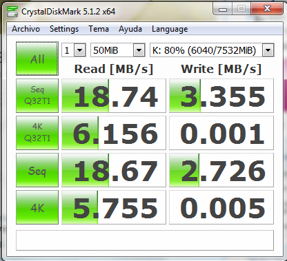287x261 pixels.
Task: Start the Seq Q32T1 benchmark test
Action: click(x=37, y=96)
